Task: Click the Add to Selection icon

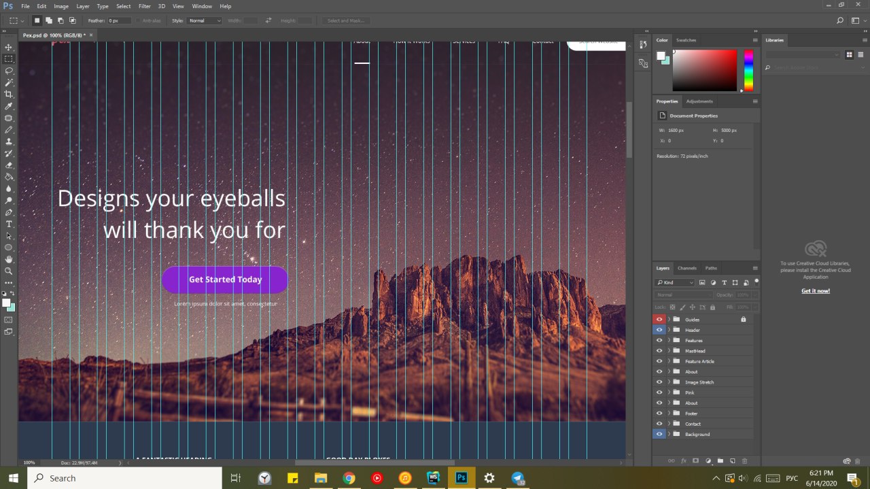Action: click(x=49, y=20)
